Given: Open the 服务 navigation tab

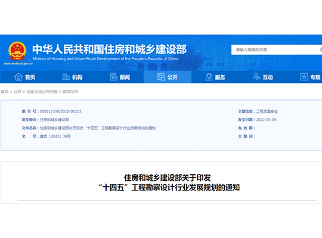Looking at the screenshot, I should pos(215,77).
